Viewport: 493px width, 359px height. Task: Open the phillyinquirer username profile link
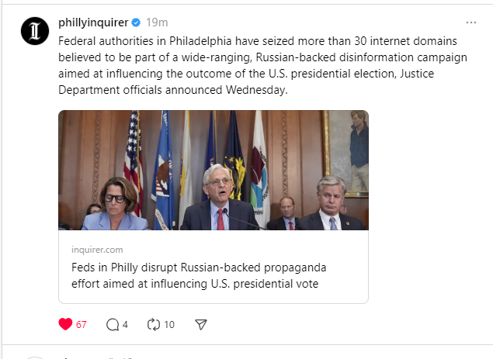tap(92, 22)
